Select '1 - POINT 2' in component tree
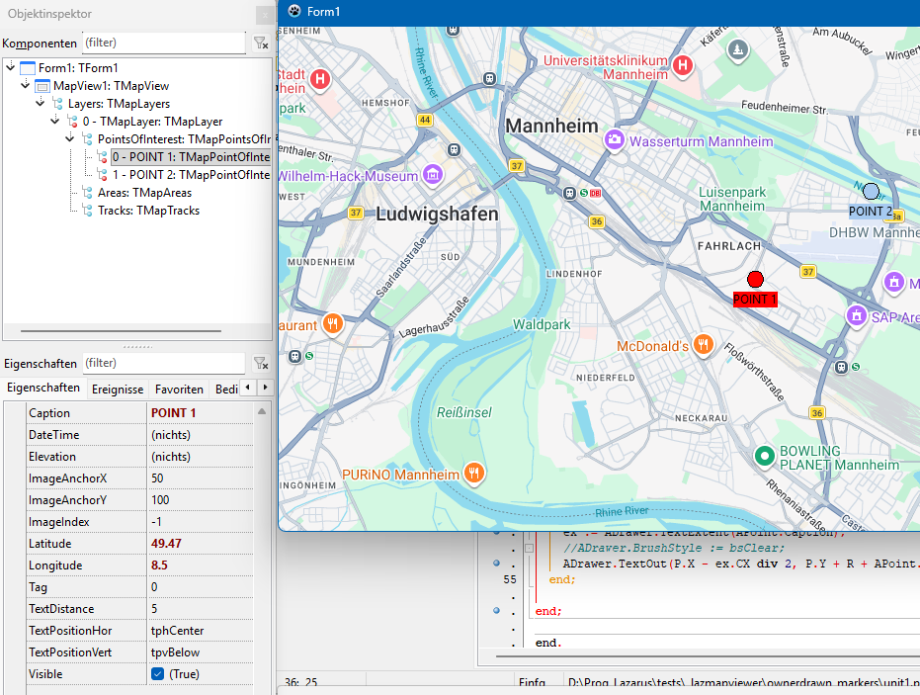920x695 pixels. click(x=190, y=175)
